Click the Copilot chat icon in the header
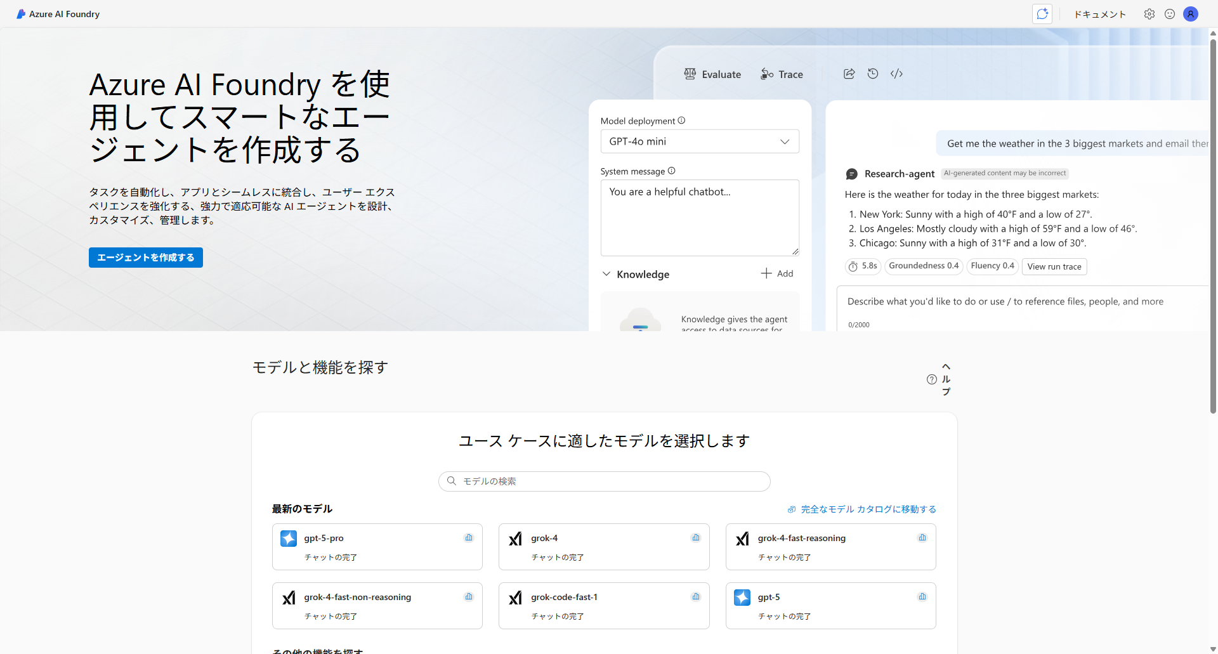This screenshot has width=1218, height=654. pos(1042,13)
